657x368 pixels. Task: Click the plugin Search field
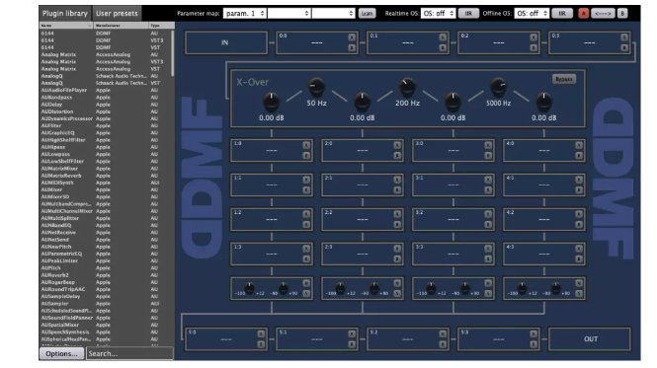(129, 354)
